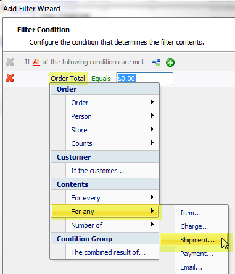Click the All conditions link

click(36, 62)
